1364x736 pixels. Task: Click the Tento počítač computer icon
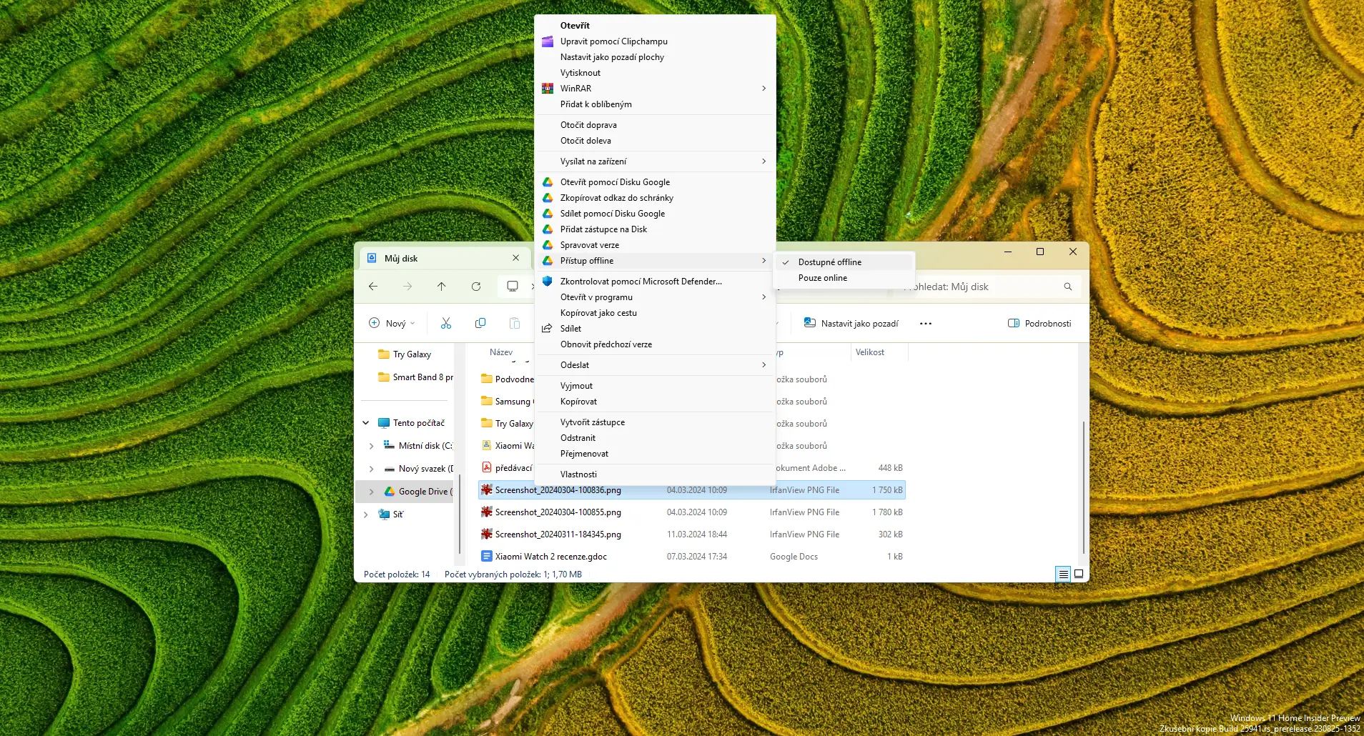coord(384,423)
